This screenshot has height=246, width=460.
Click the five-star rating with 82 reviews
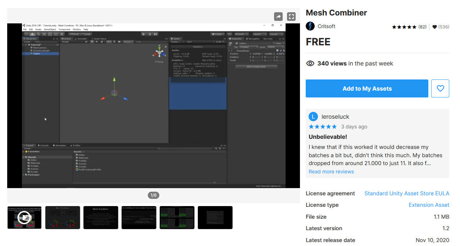409,27
